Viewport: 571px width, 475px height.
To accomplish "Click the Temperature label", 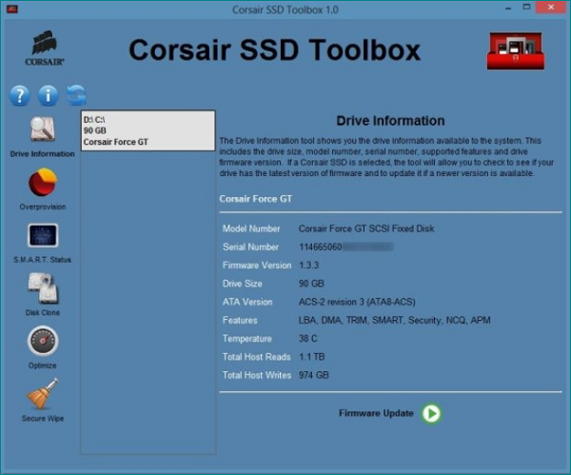I will tap(247, 339).
